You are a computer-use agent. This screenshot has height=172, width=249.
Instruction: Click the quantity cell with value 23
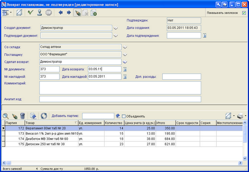coord(114,144)
